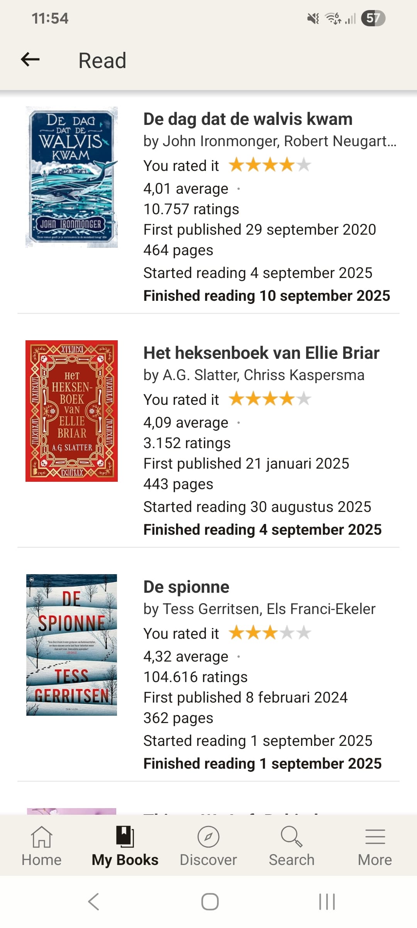Image resolution: width=417 pixels, height=928 pixels.
Task: Open the Discover compass icon
Action: (208, 837)
